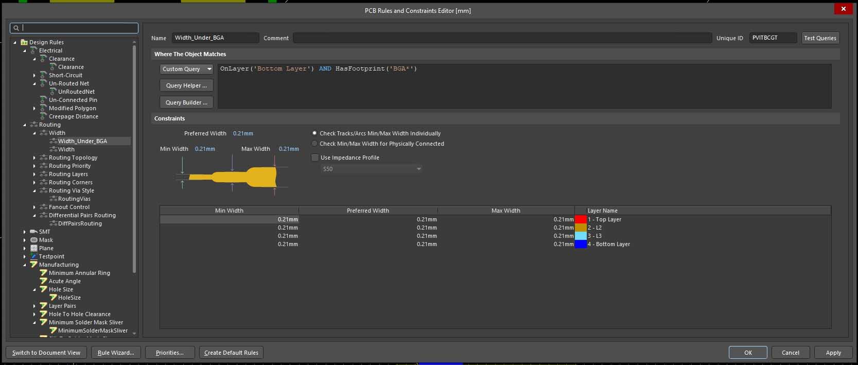Select Check Min/Max Width for Physically Connected

(x=314, y=144)
